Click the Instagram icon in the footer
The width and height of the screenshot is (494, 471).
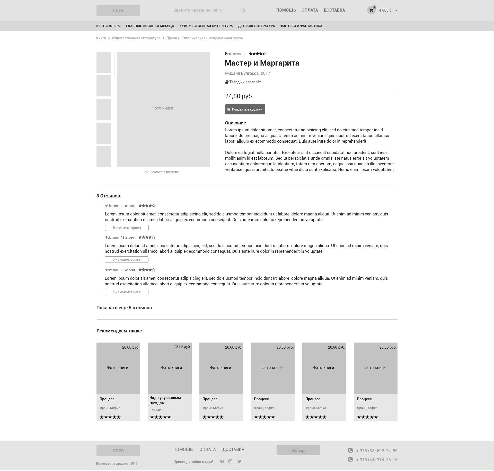pyautogui.click(x=230, y=461)
